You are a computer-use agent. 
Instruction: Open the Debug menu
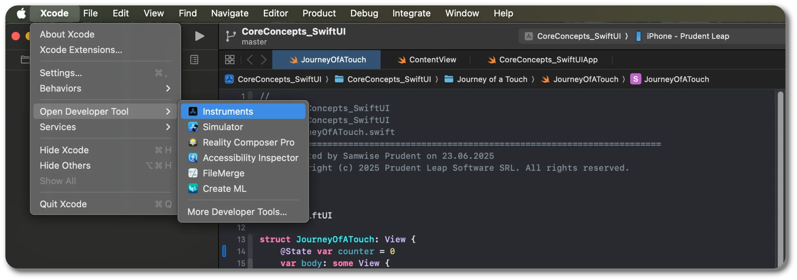pos(364,13)
